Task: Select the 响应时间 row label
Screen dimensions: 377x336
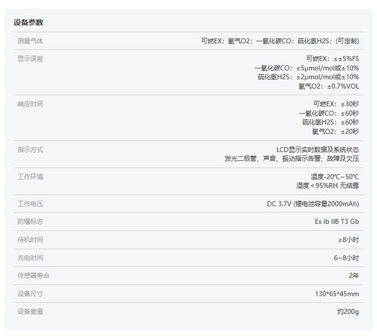Action: pyautogui.click(x=30, y=104)
